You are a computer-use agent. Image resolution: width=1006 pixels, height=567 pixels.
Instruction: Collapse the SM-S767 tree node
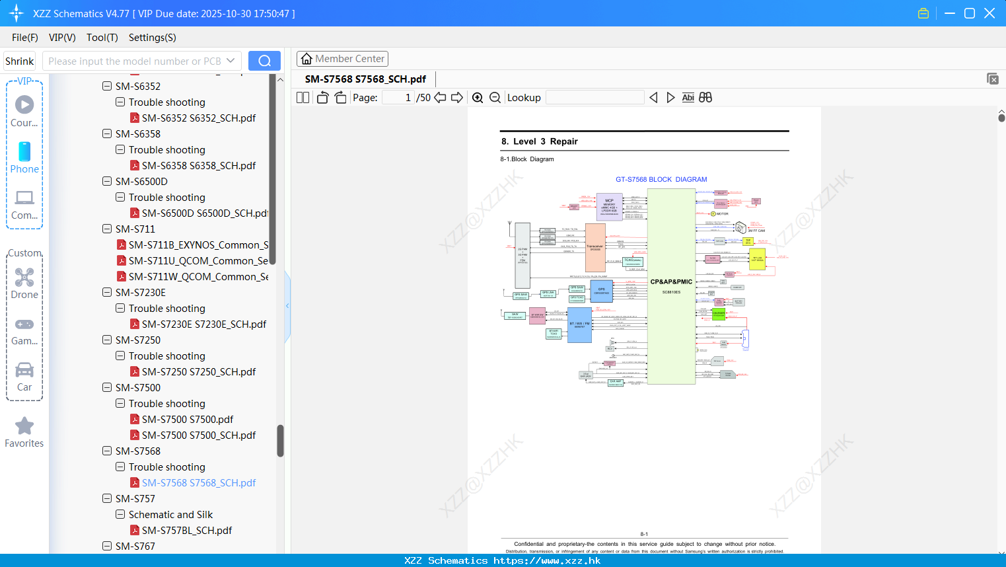coord(107,546)
